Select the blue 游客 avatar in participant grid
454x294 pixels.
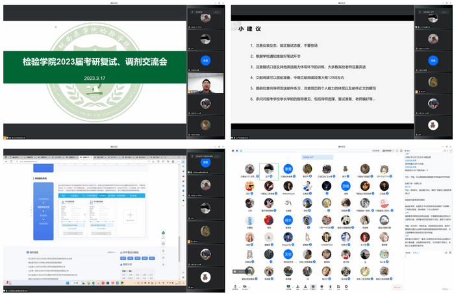(346, 186)
